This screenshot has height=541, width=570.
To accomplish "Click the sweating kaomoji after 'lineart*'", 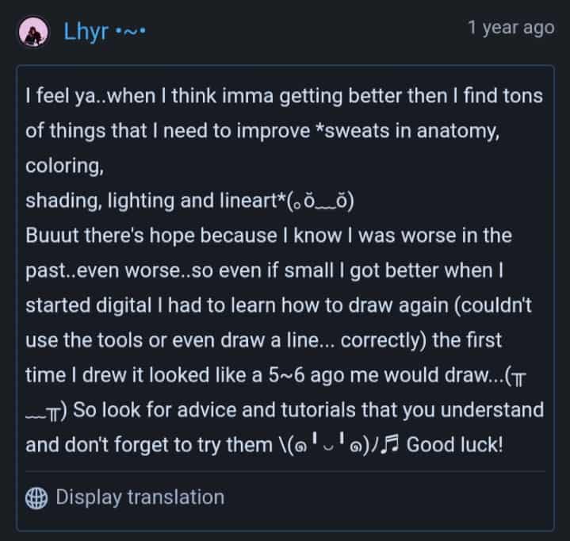I will coord(320,201).
